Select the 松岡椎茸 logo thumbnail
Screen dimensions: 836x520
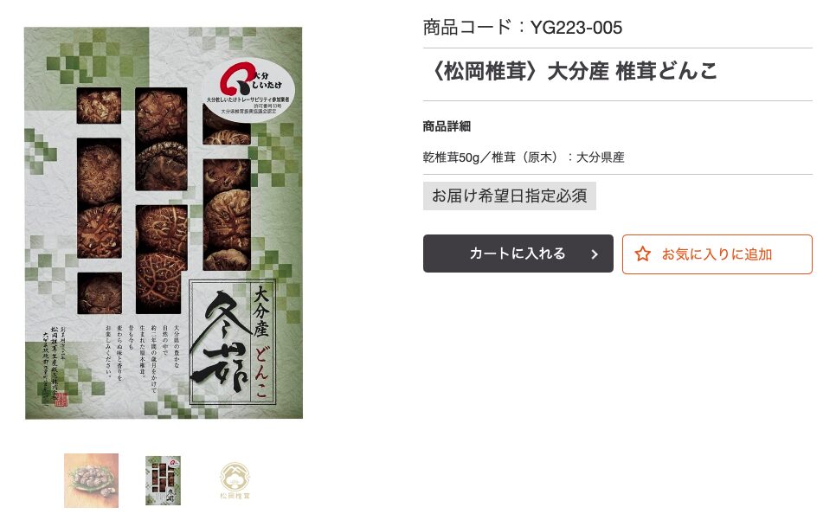235,480
